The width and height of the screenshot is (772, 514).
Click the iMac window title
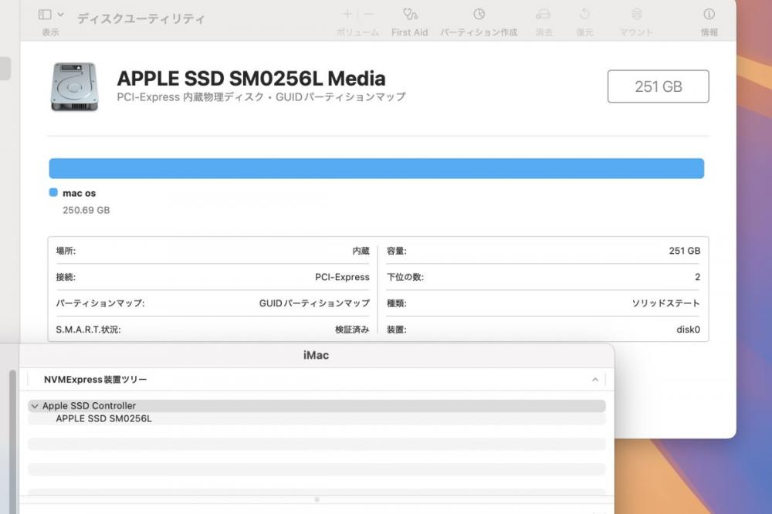[316, 355]
